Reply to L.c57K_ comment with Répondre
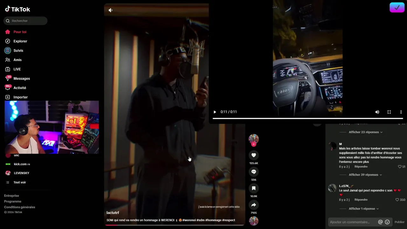This screenshot has width=407, height=229. (361, 200)
